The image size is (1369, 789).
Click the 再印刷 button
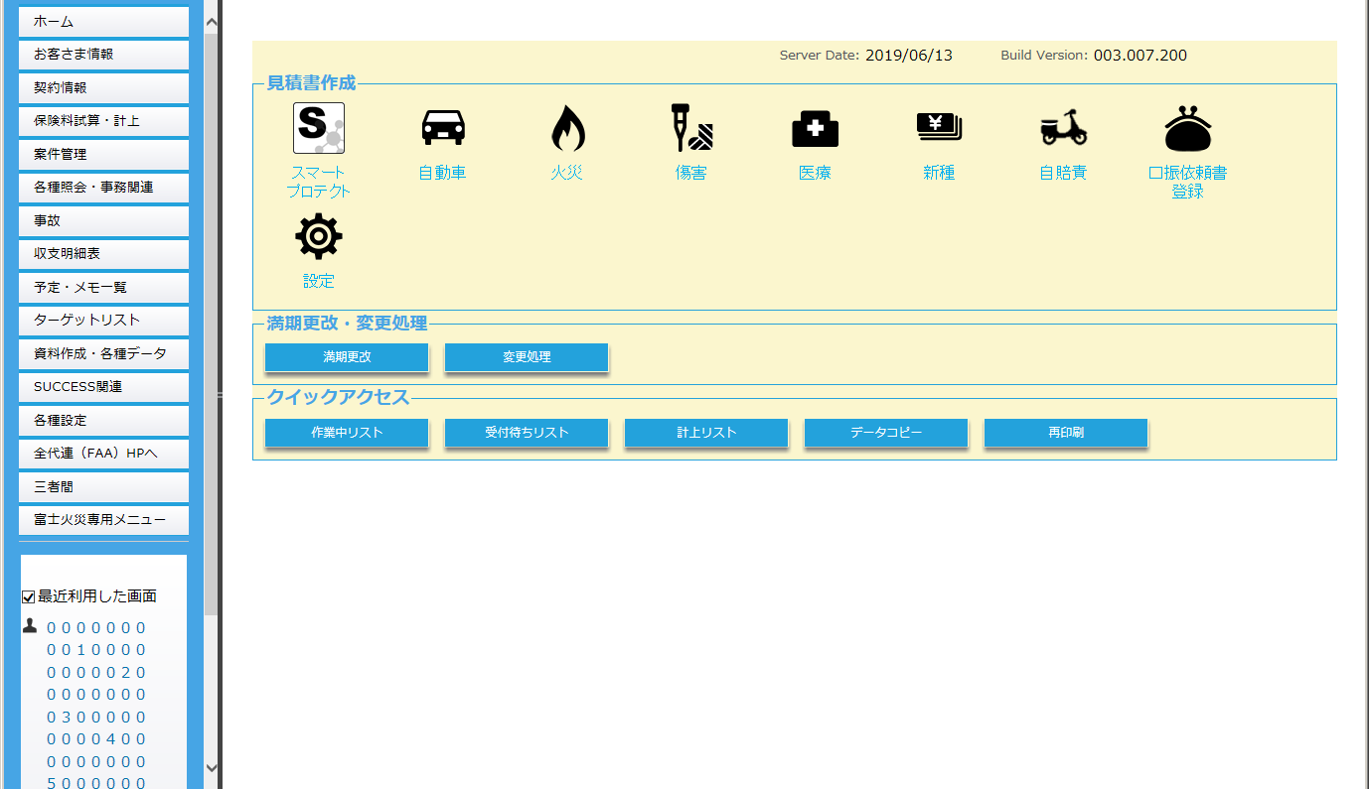1065,433
